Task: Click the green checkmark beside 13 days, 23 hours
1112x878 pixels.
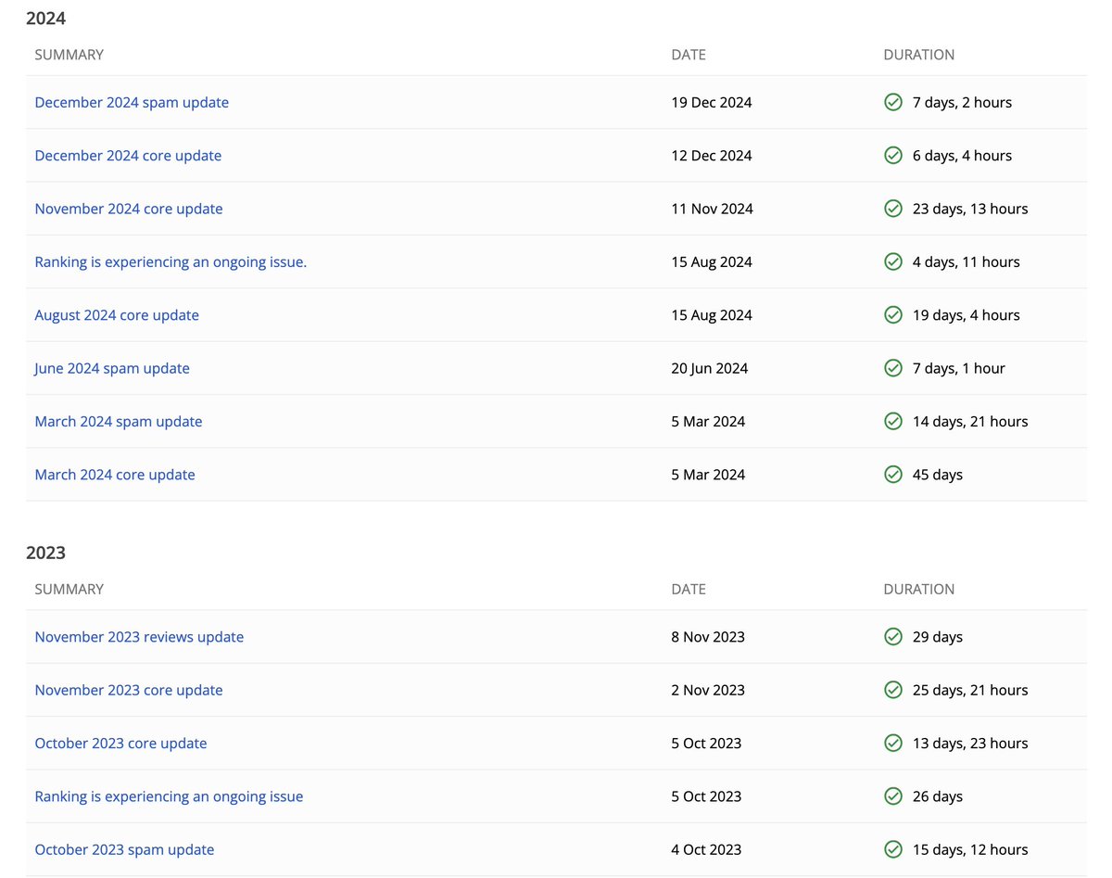Action: pos(893,744)
